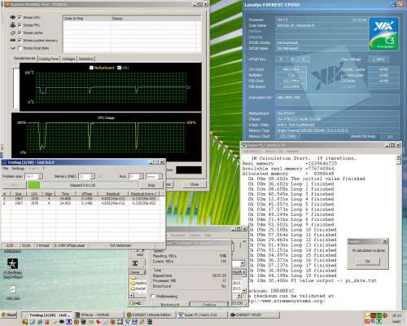Click the GFlops peak status bar entry
Screen dimensions: 407x326
[70, 245]
